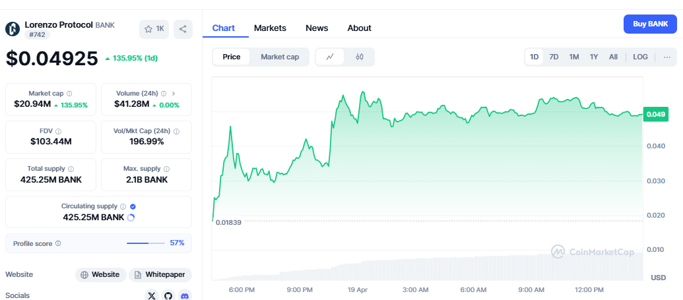Open the GitHub social link
The width and height of the screenshot is (683, 300).
[x=168, y=296]
